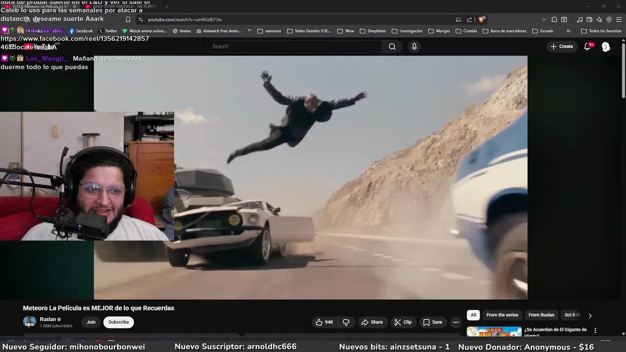Open the 'Escuela' bookmark folder
The image size is (626, 352).
(x=542, y=31)
